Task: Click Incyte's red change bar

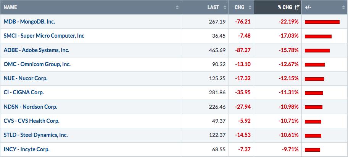Action: pos(312,150)
